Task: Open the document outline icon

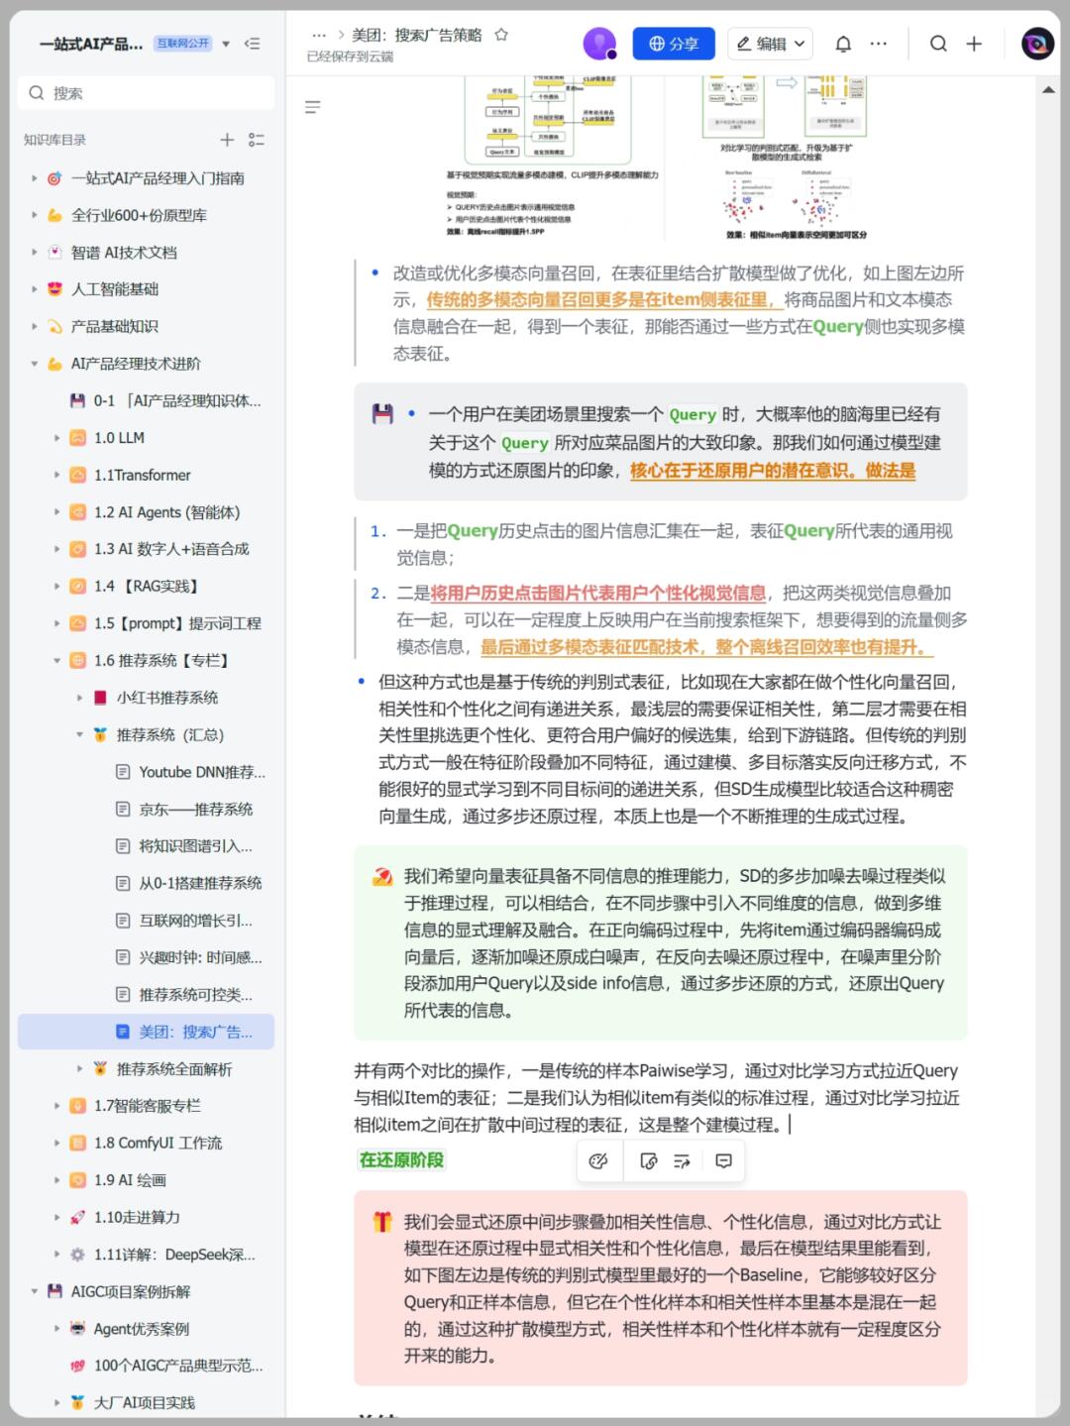Action: point(313,107)
